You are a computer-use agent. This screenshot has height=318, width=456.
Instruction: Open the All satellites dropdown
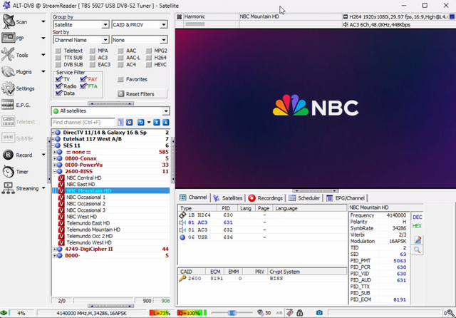tap(110, 111)
